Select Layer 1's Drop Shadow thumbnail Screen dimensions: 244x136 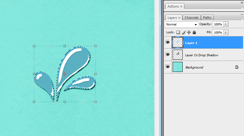pos(178,55)
